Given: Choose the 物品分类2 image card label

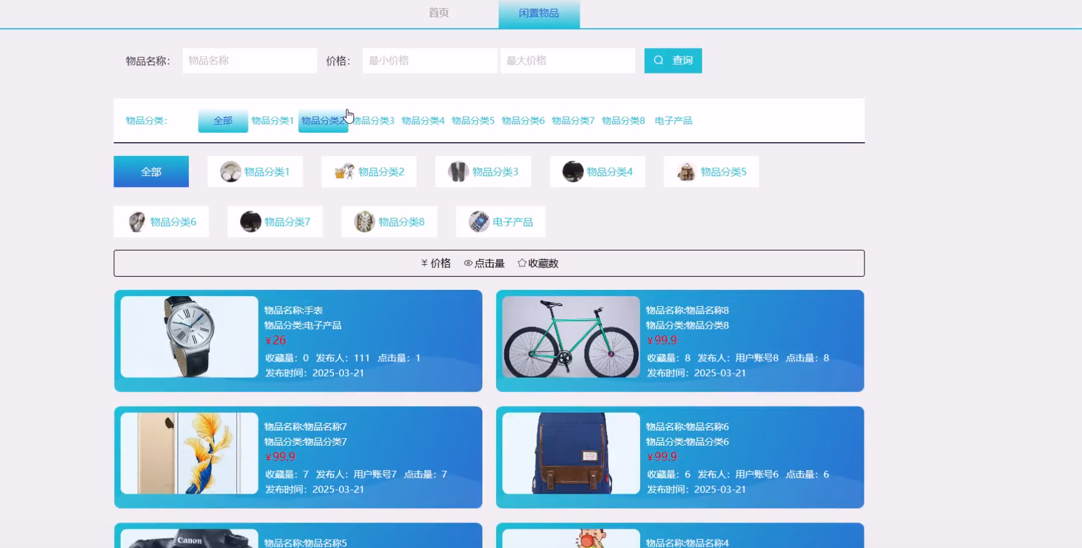Looking at the screenshot, I should click(x=381, y=172).
